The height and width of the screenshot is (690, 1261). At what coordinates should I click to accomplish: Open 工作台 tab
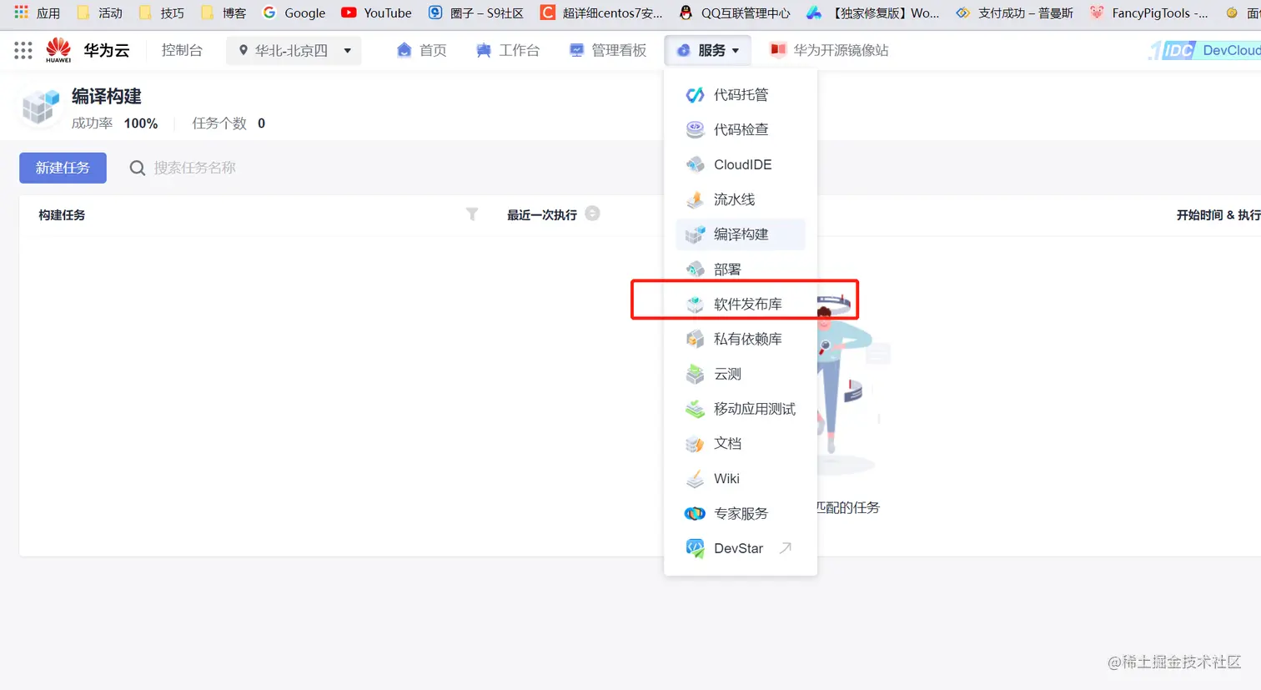coord(508,51)
